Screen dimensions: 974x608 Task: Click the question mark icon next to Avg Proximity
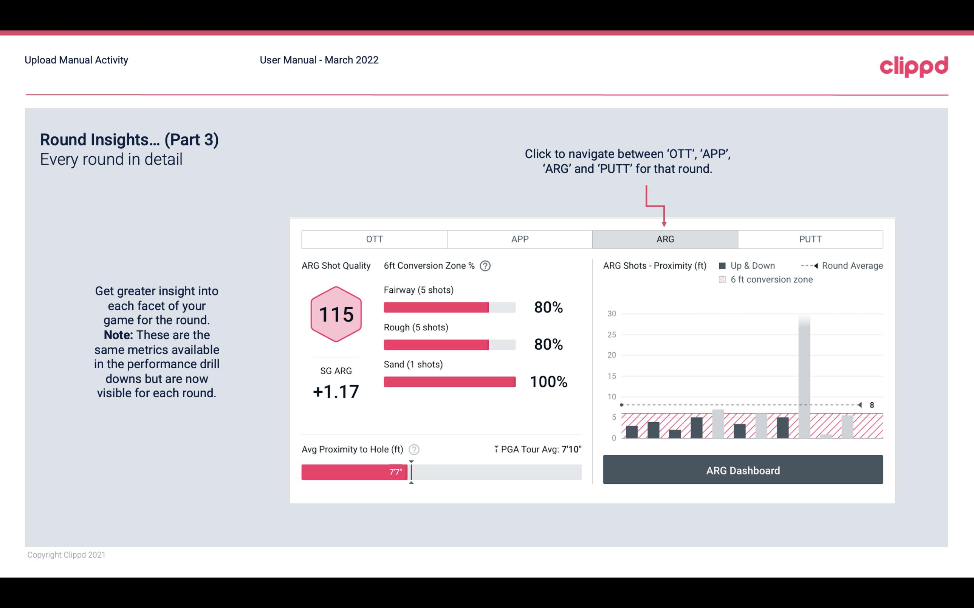[415, 449]
